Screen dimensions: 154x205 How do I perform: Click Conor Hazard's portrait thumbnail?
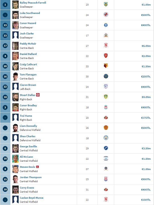15,25
